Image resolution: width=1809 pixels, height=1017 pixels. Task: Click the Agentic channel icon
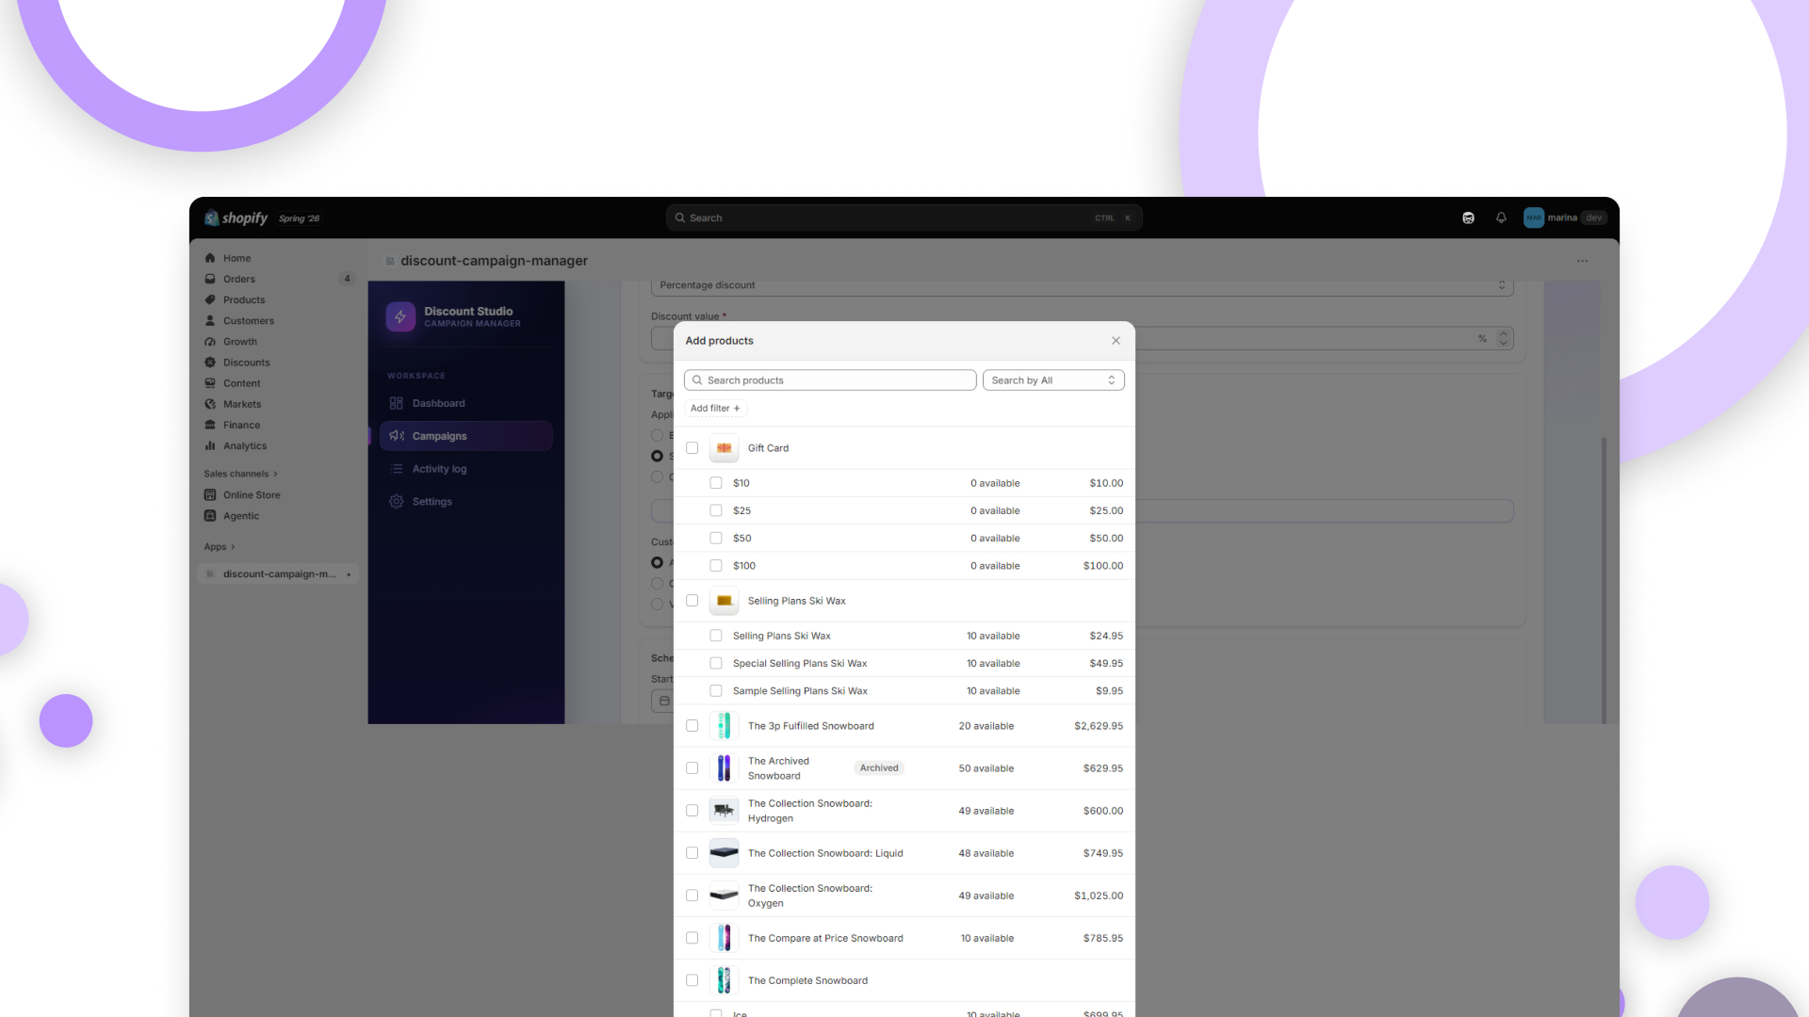[210, 516]
